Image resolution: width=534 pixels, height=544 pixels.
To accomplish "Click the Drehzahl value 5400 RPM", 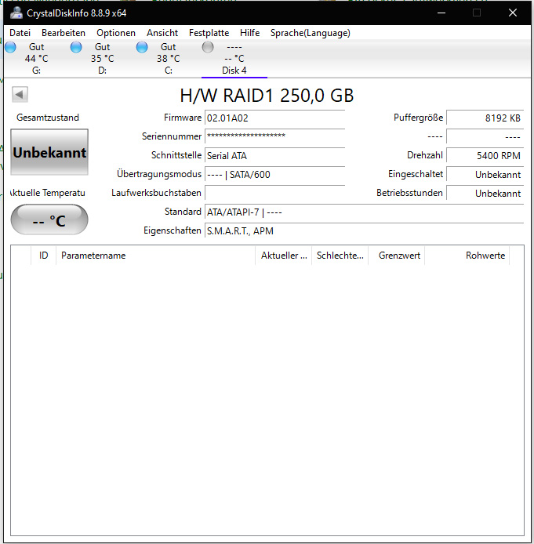I will click(x=485, y=155).
